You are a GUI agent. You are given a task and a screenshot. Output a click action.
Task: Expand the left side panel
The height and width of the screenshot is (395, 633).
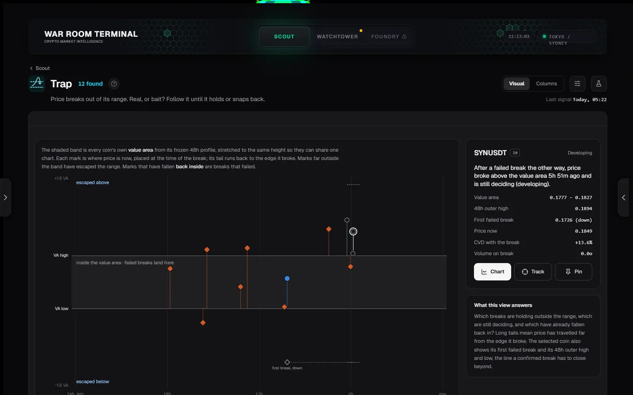click(x=5, y=197)
